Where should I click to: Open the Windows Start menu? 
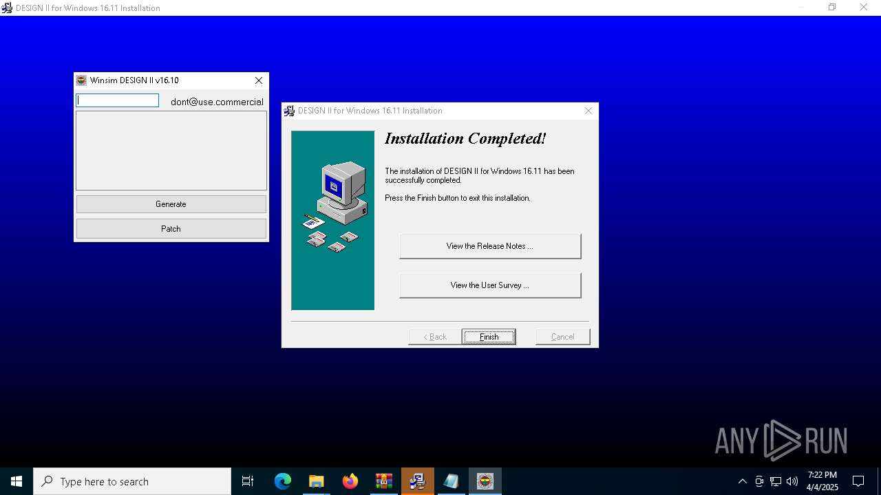[17, 481]
